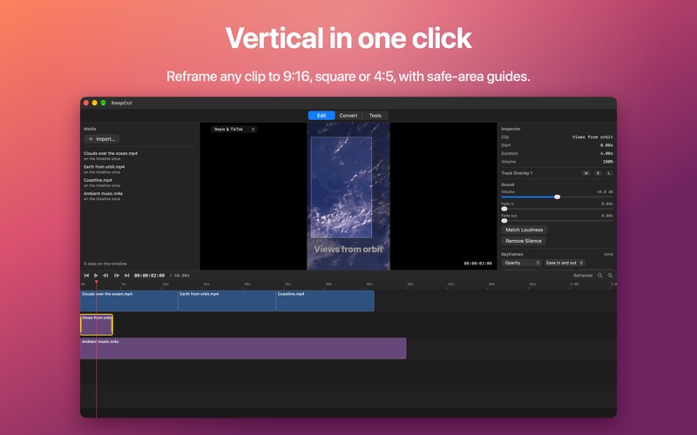Open the Reels & TikTok format dropdown
697x435 pixels.
click(233, 129)
